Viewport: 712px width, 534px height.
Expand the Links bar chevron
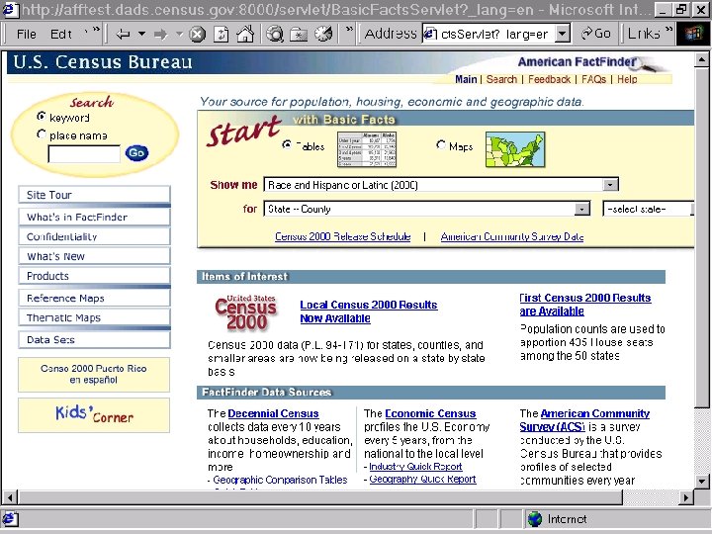click(x=668, y=30)
